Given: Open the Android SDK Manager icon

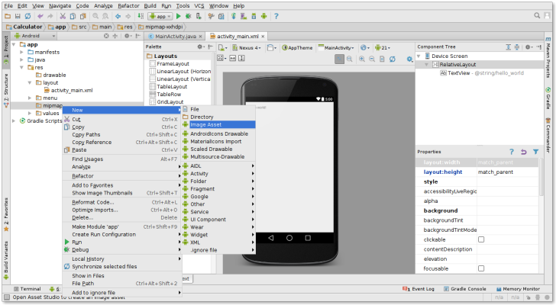Looking at the screenshot, I should click(x=254, y=16).
